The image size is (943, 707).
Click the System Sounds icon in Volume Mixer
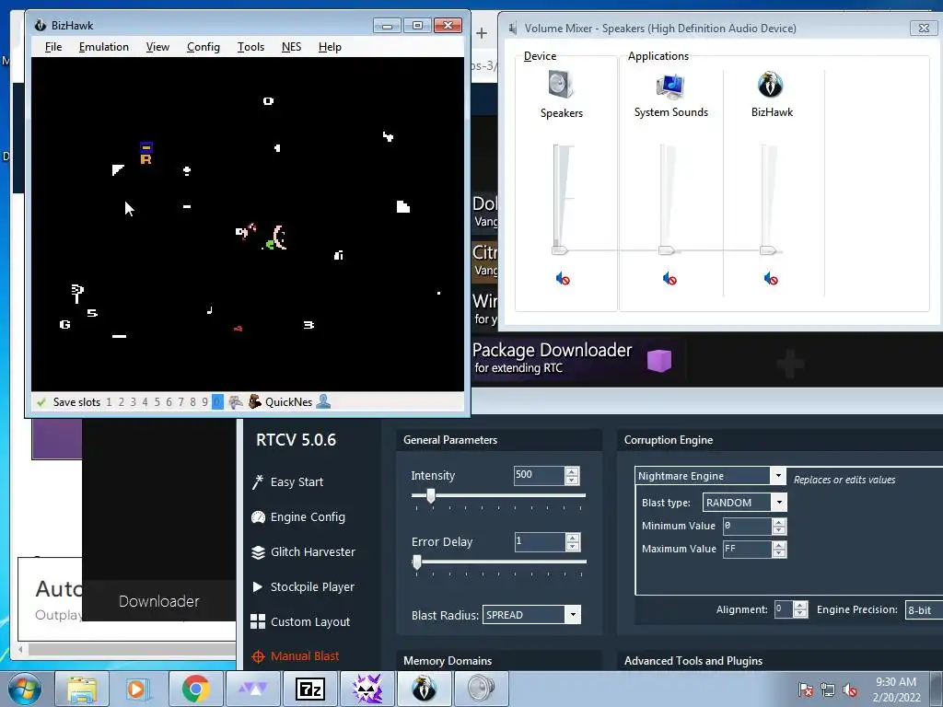coord(670,86)
